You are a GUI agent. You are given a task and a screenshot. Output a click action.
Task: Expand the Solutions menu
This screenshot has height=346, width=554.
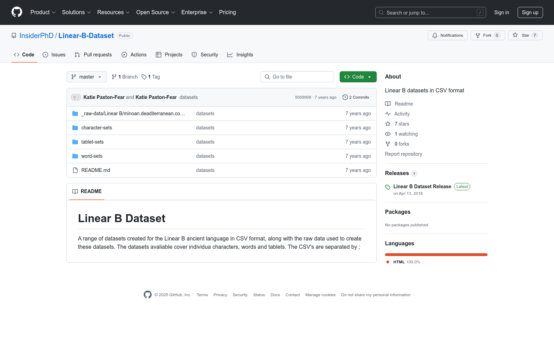(x=77, y=12)
